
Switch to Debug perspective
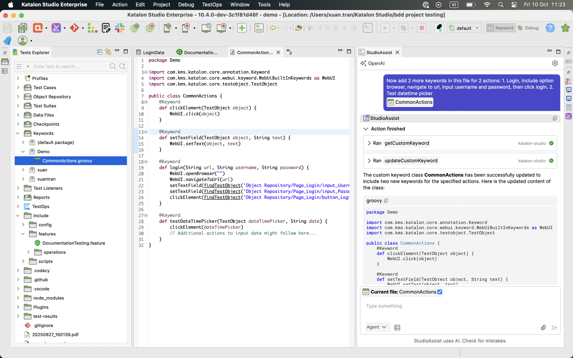pyautogui.click(x=528, y=28)
